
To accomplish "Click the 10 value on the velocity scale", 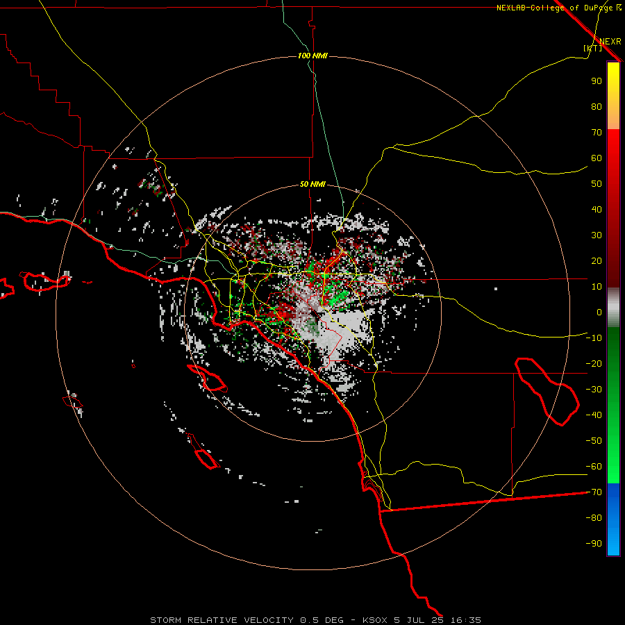I will (x=597, y=287).
